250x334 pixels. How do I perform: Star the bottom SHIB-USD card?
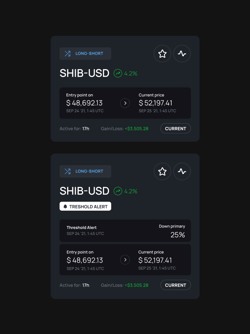click(162, 171)
